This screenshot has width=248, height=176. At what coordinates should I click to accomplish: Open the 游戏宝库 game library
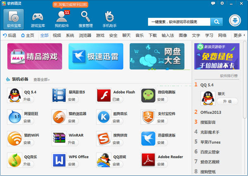(38, 19)
